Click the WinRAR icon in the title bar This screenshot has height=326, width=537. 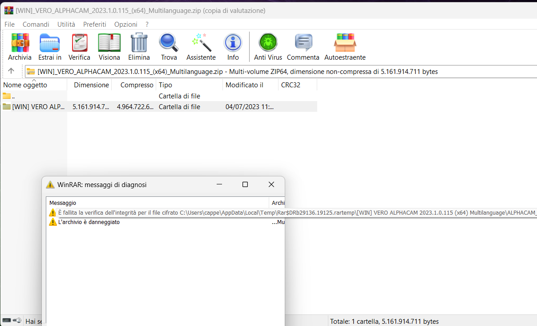click(x=8, y=10)
